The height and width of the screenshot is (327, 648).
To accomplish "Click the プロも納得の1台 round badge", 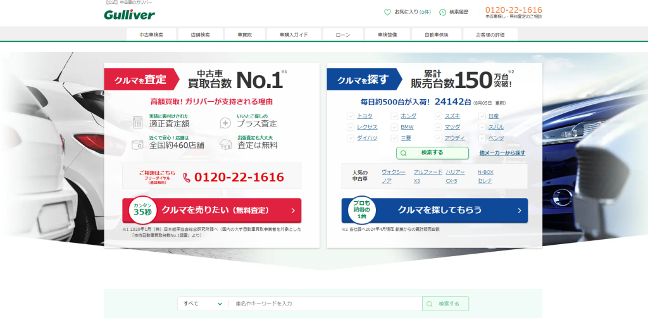I will point(361,209).
